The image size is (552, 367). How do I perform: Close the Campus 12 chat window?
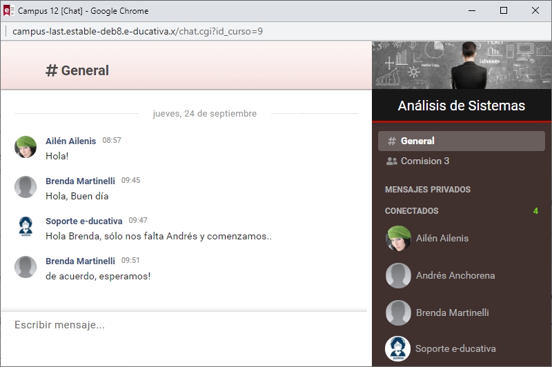tap(535, 10)
